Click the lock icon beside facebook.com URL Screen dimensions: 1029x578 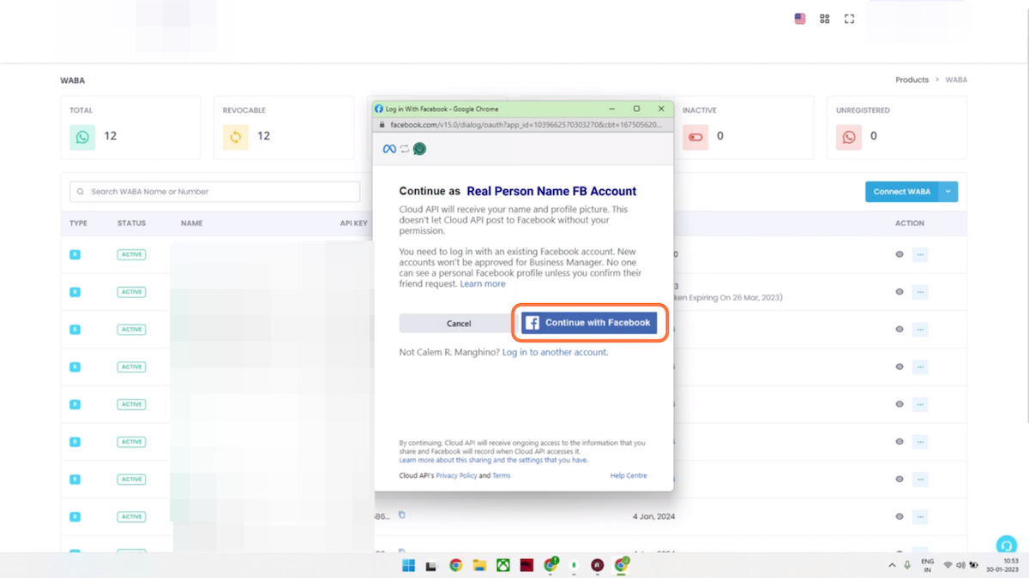click(x=382, y=124)
